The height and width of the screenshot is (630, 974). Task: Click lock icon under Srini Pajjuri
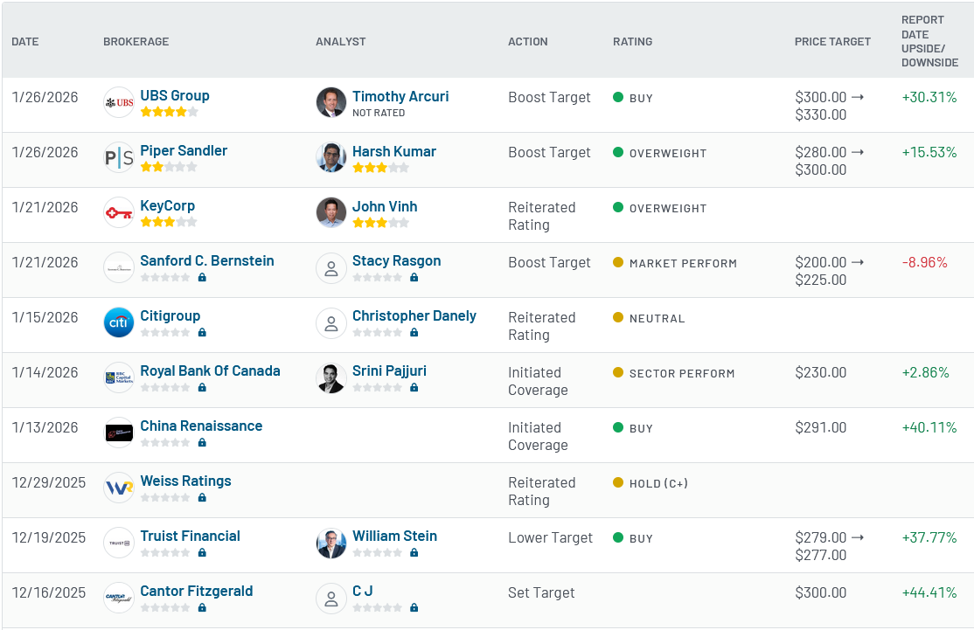tap(414, 387)
